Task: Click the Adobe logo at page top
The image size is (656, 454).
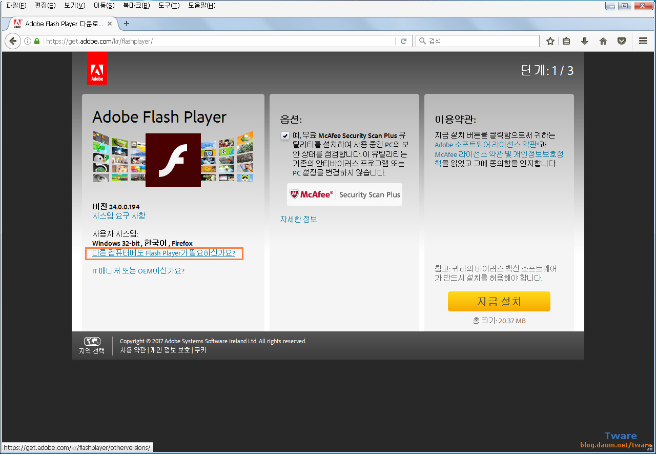Action: 97,68
